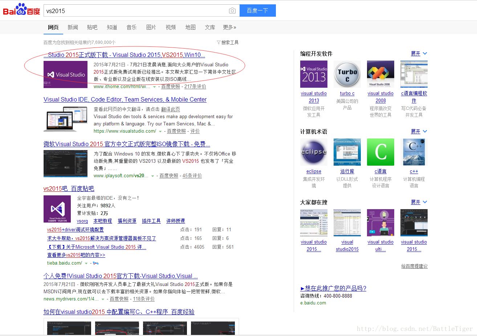The width and height of the screenshot is (477, 336).
Task: Click the dark IDE screenshot thumbnail for iplaysoft
Action: (65, 164)
